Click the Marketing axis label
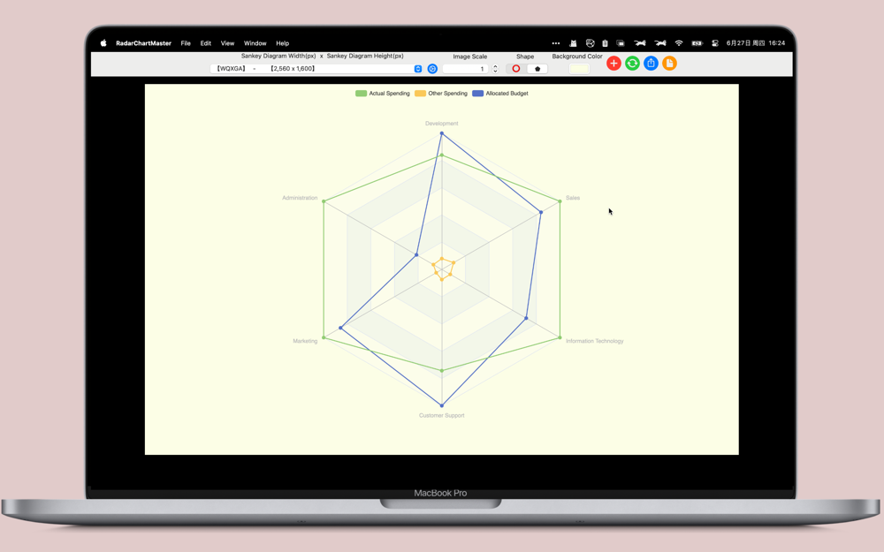The image size is (884, 552). pyautogui.click(x=305, y=341)
